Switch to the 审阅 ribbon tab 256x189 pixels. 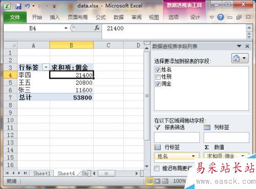[x=137, y=17]
